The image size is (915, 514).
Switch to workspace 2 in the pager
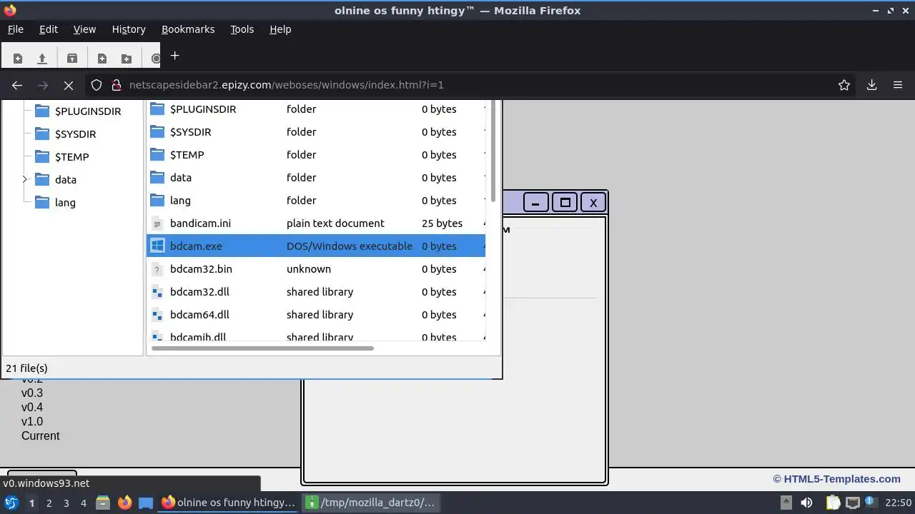coord(49,503)
